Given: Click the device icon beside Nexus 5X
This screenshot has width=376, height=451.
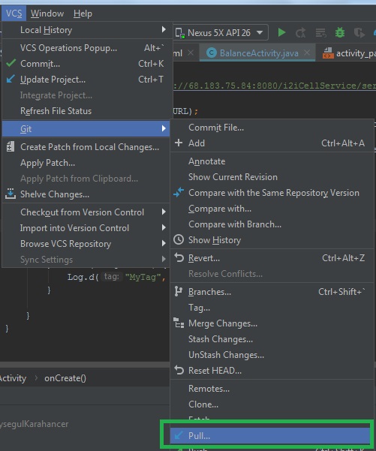Looking at the screenshot, I should pos(180,33).
